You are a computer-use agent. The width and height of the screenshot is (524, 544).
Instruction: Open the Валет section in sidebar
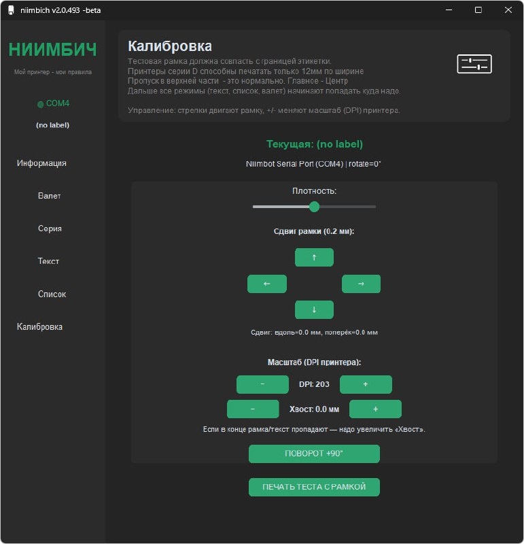[x=49, y=196]
